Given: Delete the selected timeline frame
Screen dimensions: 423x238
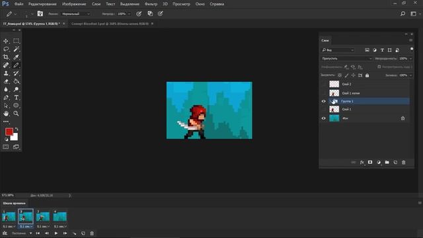Looking at the screenshot, I should tap(92, 233).
